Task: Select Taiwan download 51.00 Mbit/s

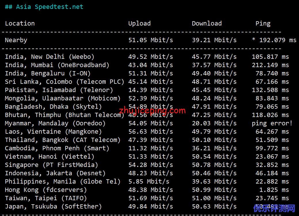Action: (x=214, y=198)
